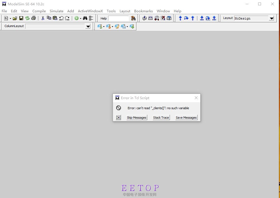Open the File menu

tap(4, 11)
